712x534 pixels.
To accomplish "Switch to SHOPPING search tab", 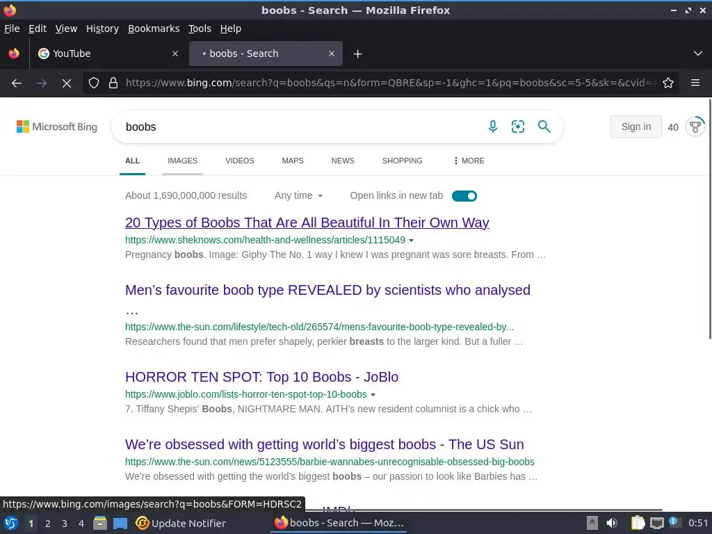I will tap(403, 161).
